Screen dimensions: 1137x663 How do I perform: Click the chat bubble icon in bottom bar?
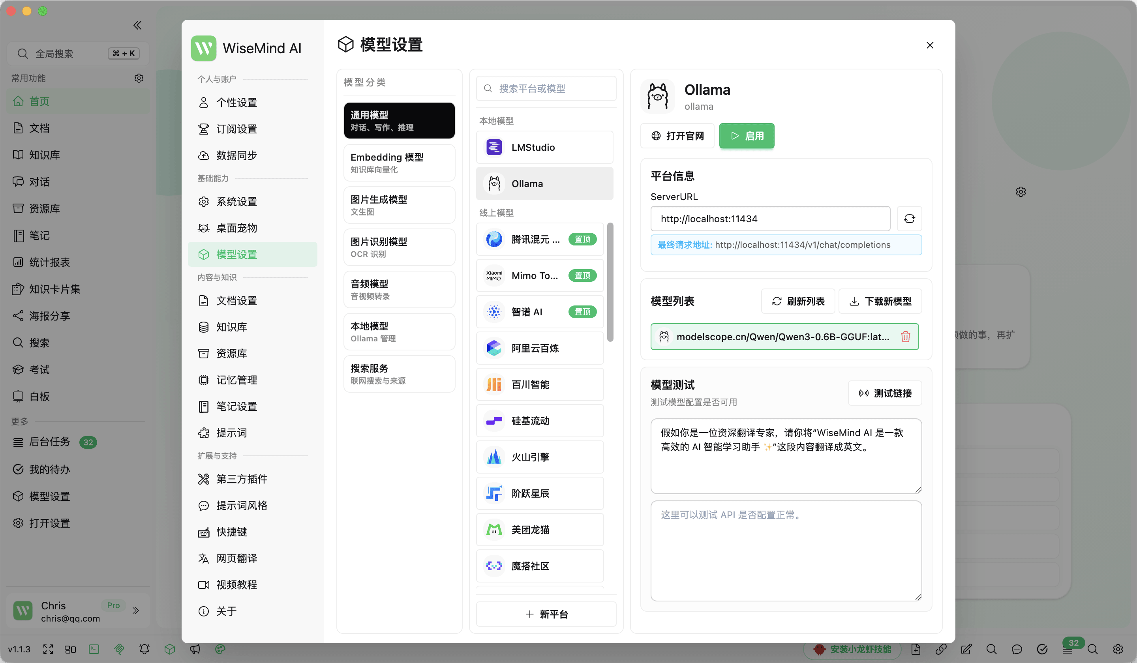tap(1017, 649)
